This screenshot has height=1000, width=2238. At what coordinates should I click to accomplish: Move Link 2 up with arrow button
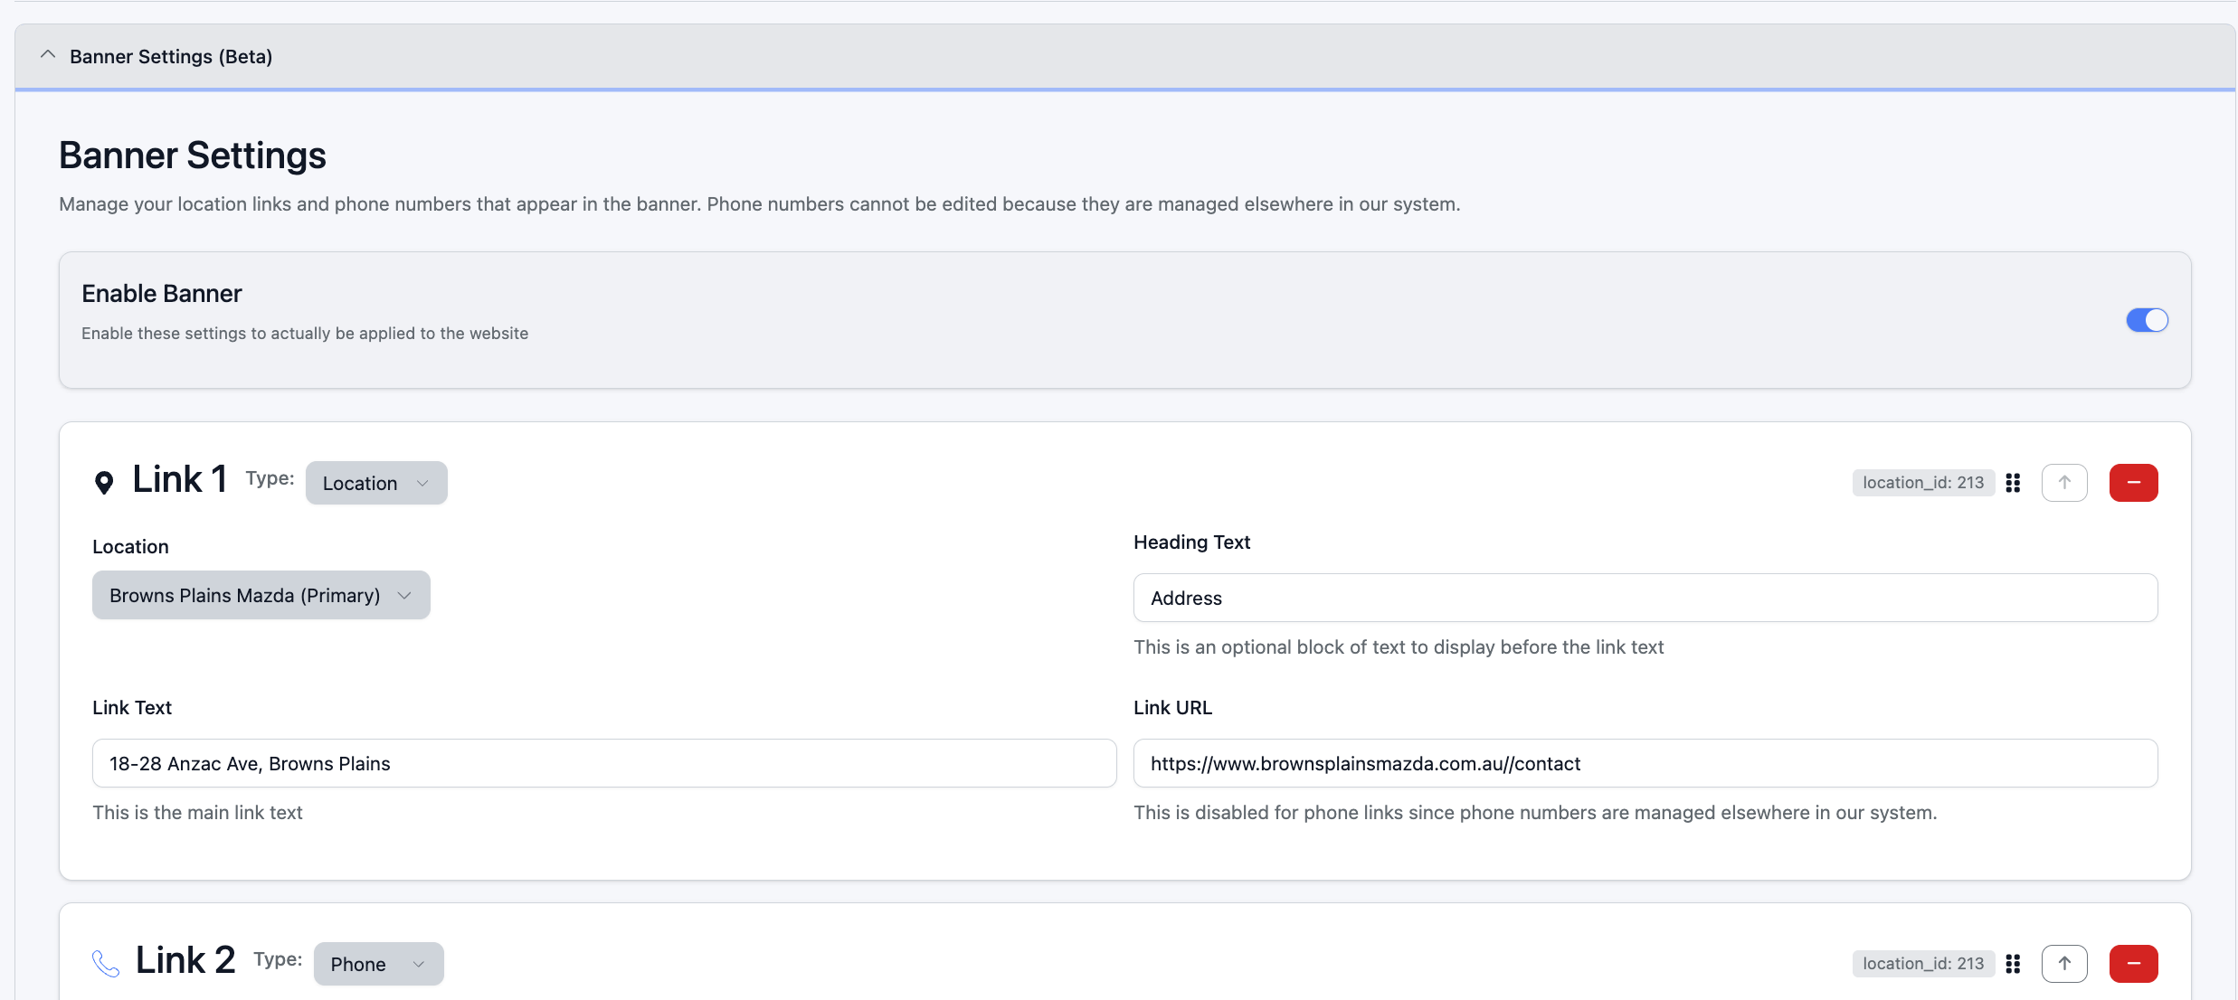(2064, 964)
